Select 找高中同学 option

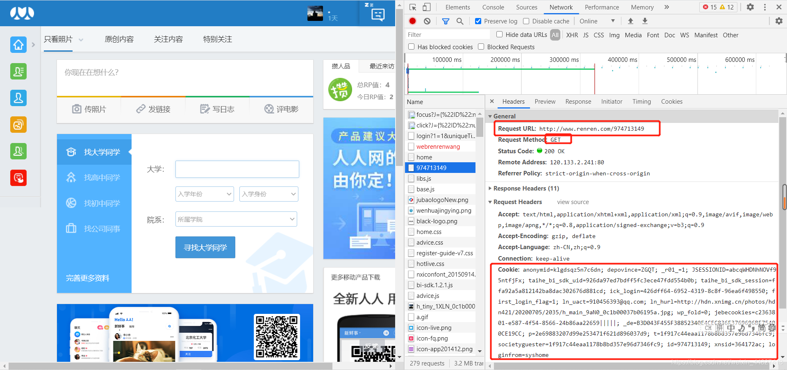coord(94,177)
